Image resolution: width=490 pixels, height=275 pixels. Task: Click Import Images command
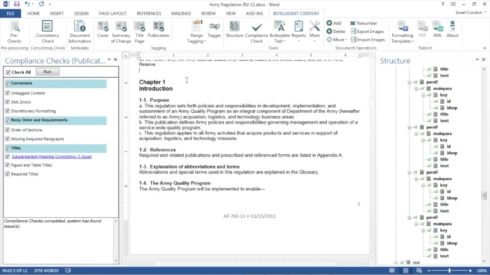[367, 40]
